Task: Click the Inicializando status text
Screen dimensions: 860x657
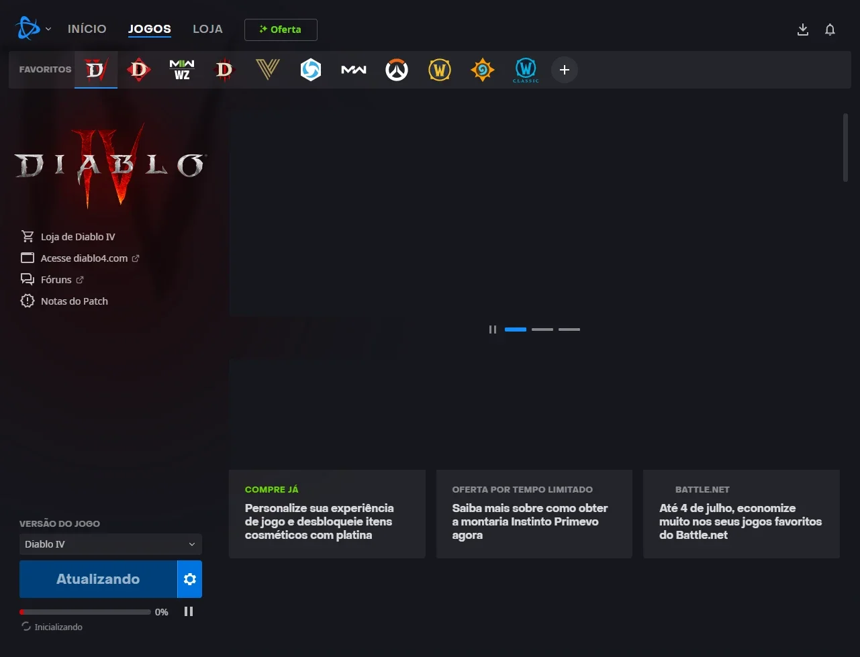Action: point(58,627)
